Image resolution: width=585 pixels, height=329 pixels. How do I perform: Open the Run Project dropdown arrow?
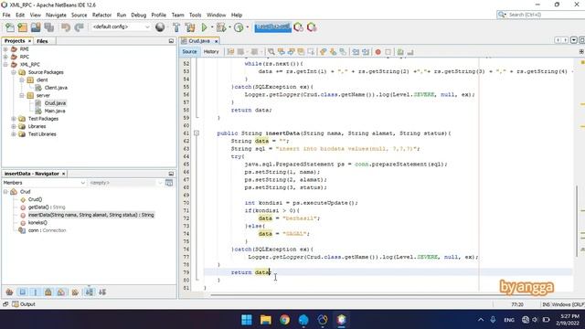[212, 27]
